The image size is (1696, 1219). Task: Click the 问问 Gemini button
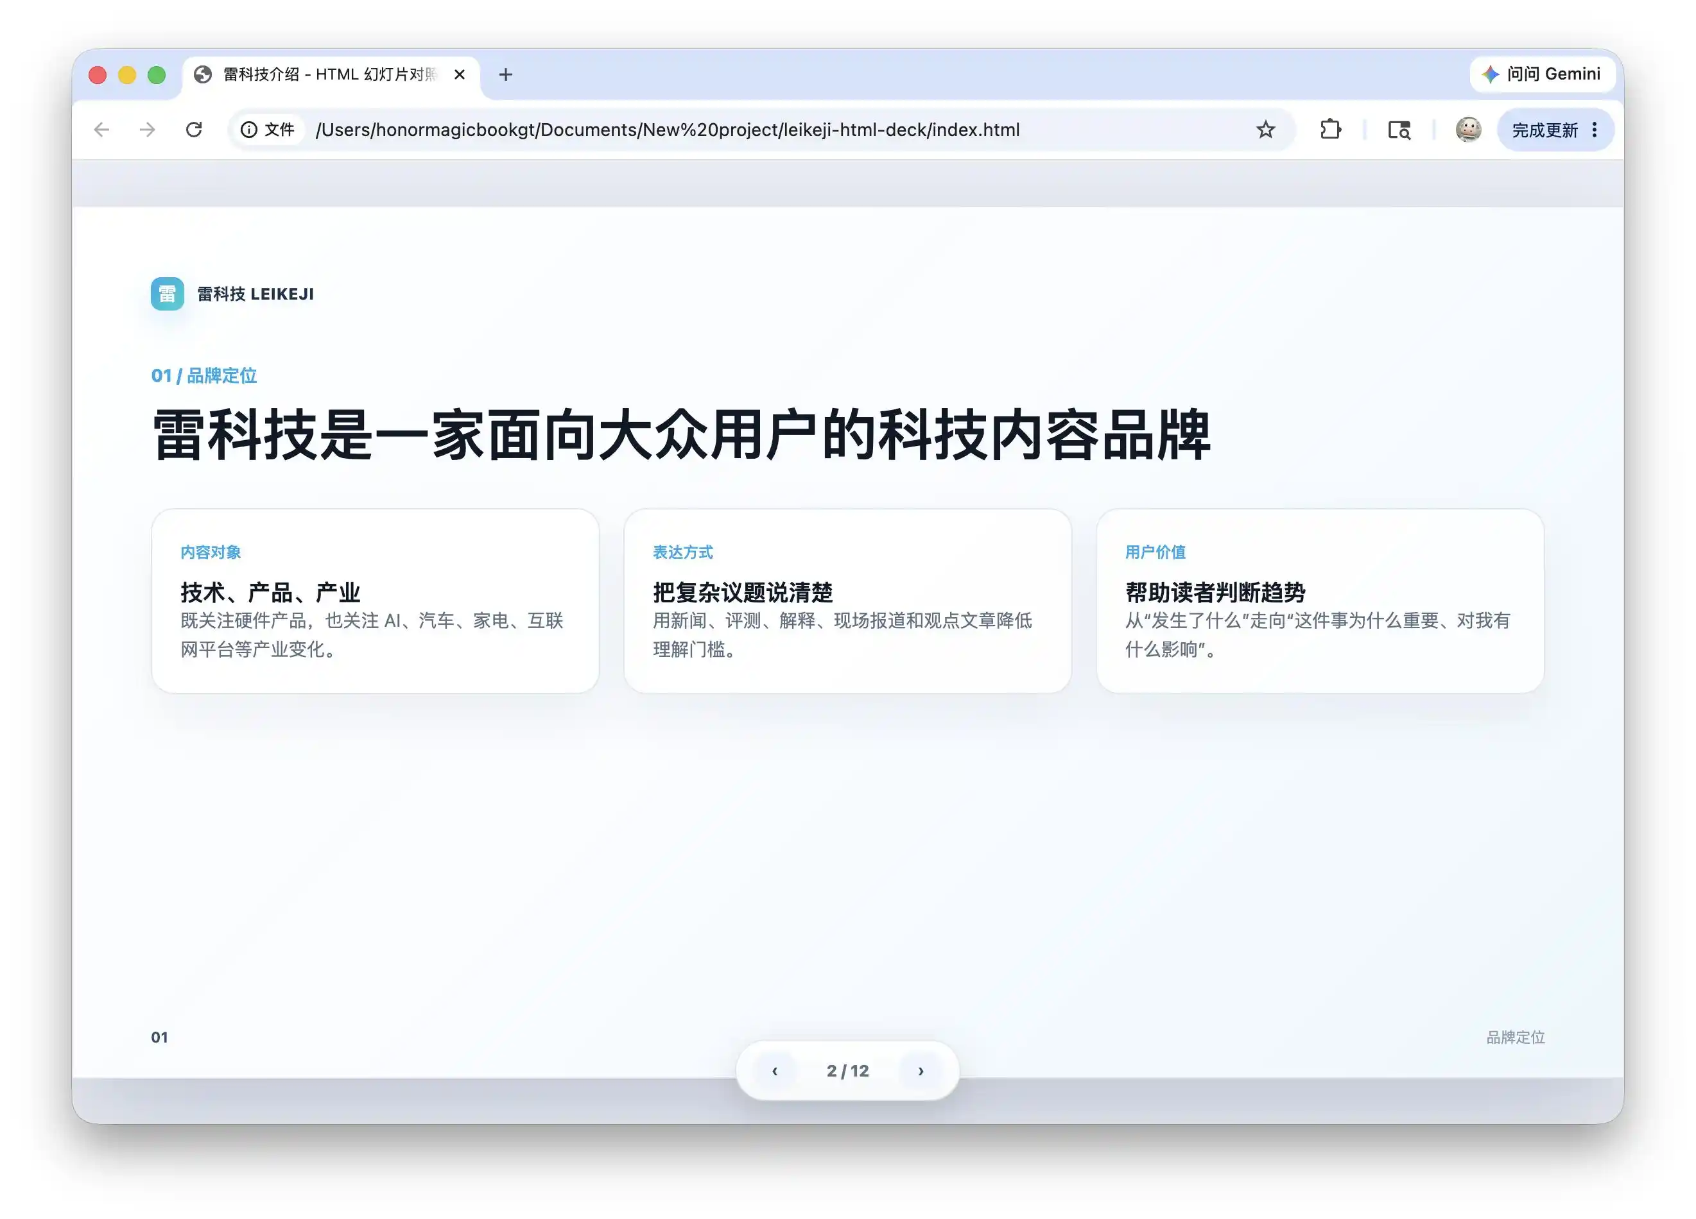1543,74
